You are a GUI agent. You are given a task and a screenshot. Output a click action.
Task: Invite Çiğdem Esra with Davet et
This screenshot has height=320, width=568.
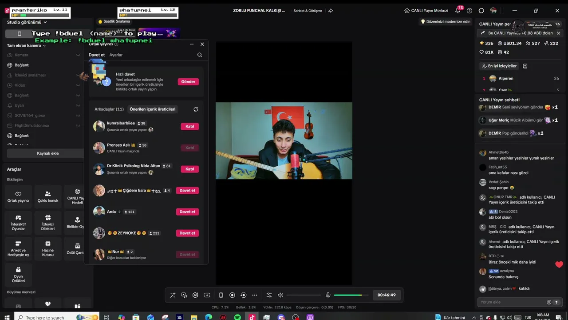click(187, 190)
